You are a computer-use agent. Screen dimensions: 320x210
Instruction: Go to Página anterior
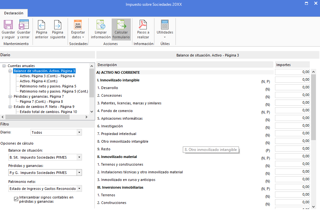41,29
